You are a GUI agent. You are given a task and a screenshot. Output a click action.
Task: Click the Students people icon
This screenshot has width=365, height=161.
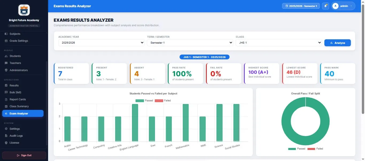(6, 56)
